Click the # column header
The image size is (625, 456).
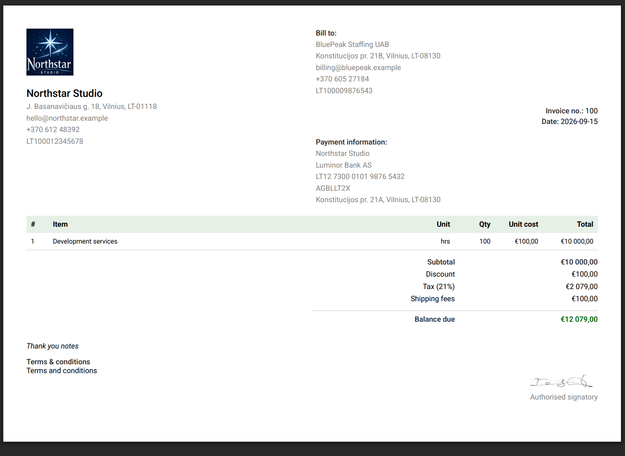(x=33, y=224)
